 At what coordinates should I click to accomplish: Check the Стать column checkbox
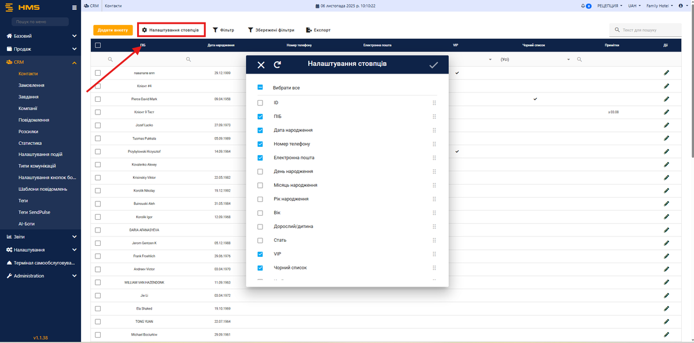pos(260,240)
